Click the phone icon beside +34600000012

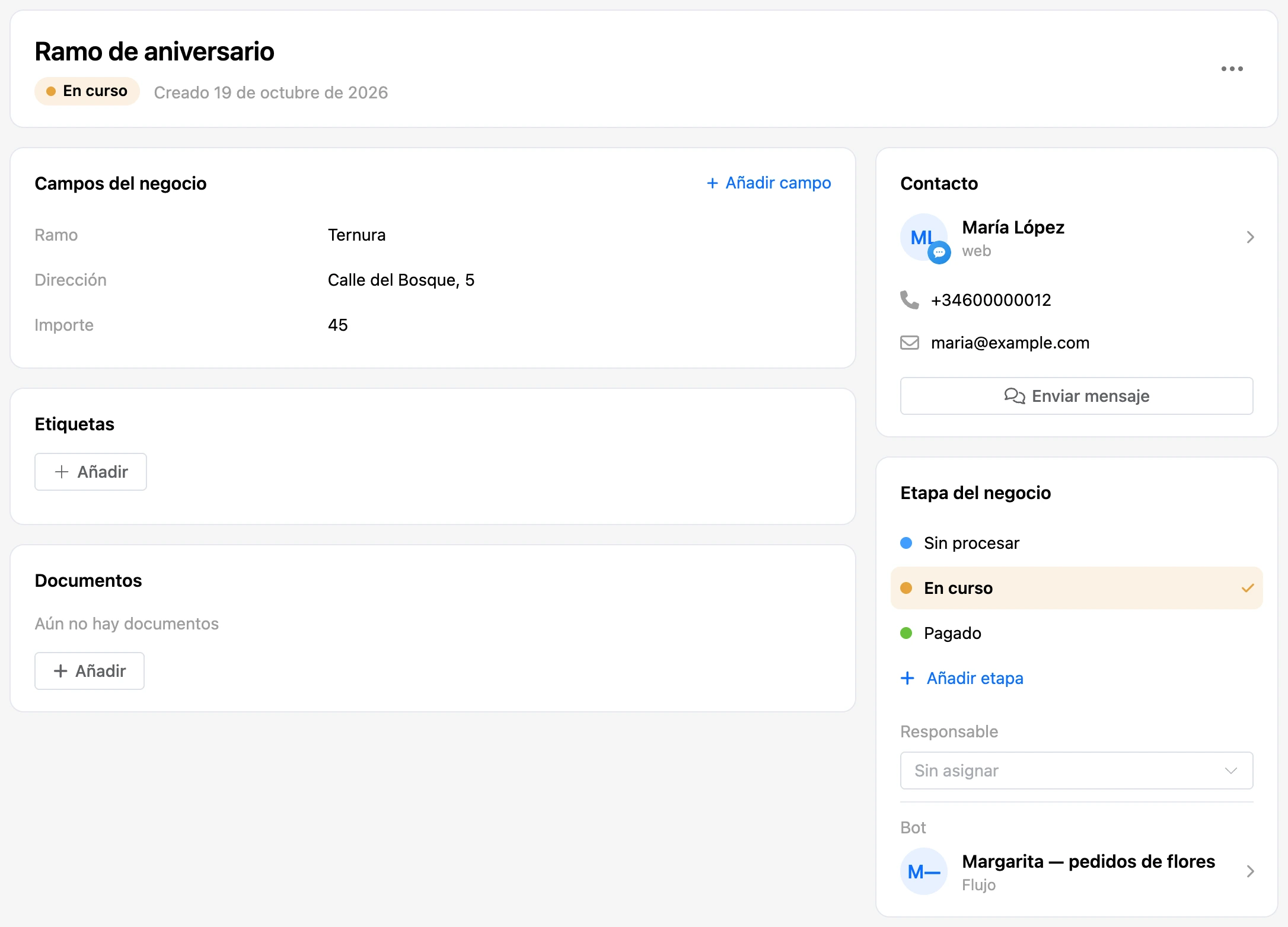pyautogui.click(x=909, y=300)
